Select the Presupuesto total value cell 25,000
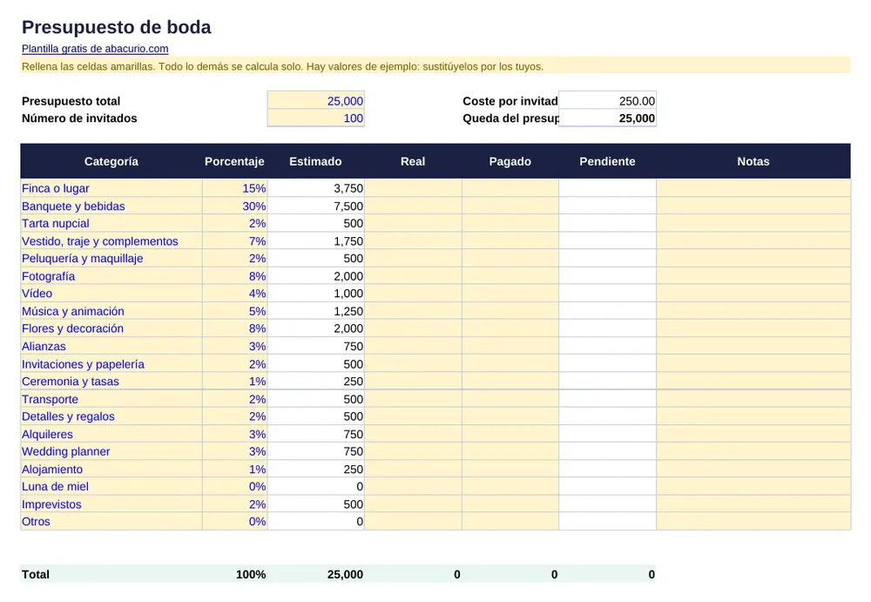 (315, 100)
